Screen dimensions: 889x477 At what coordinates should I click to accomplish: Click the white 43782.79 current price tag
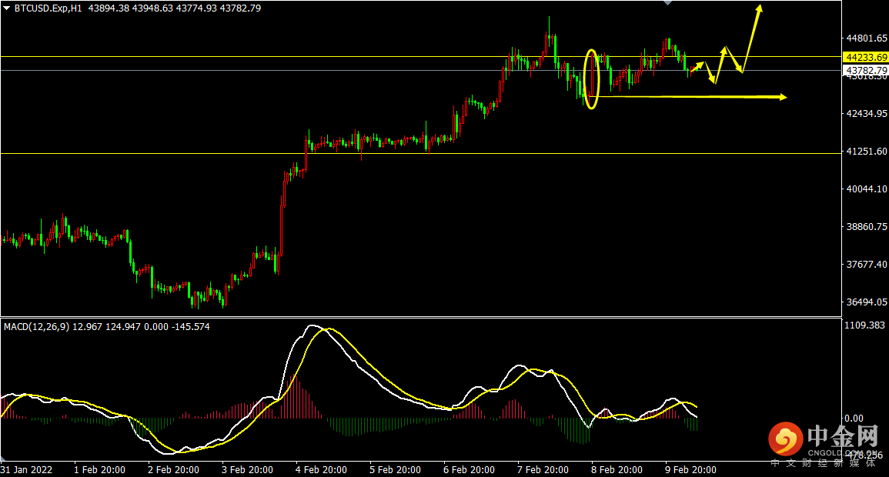866,70
